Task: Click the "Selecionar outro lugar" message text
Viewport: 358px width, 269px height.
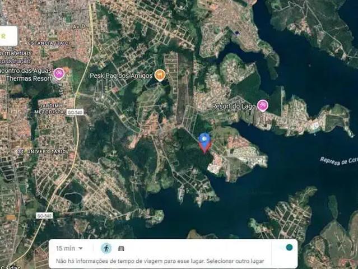Action: coord(235,261)
